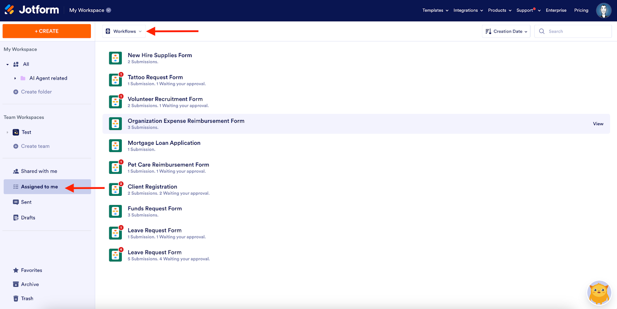The image size is (617, 309).
Task: Open the user avatar profile menu
Action: coord(603,10)
